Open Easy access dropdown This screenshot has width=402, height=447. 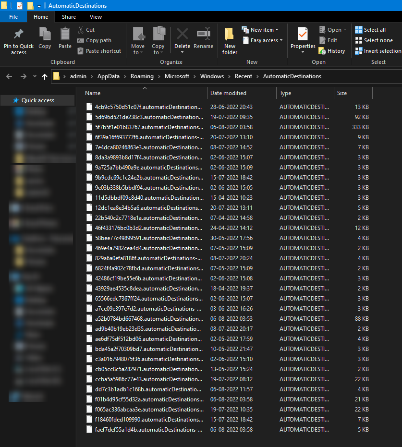262,40
